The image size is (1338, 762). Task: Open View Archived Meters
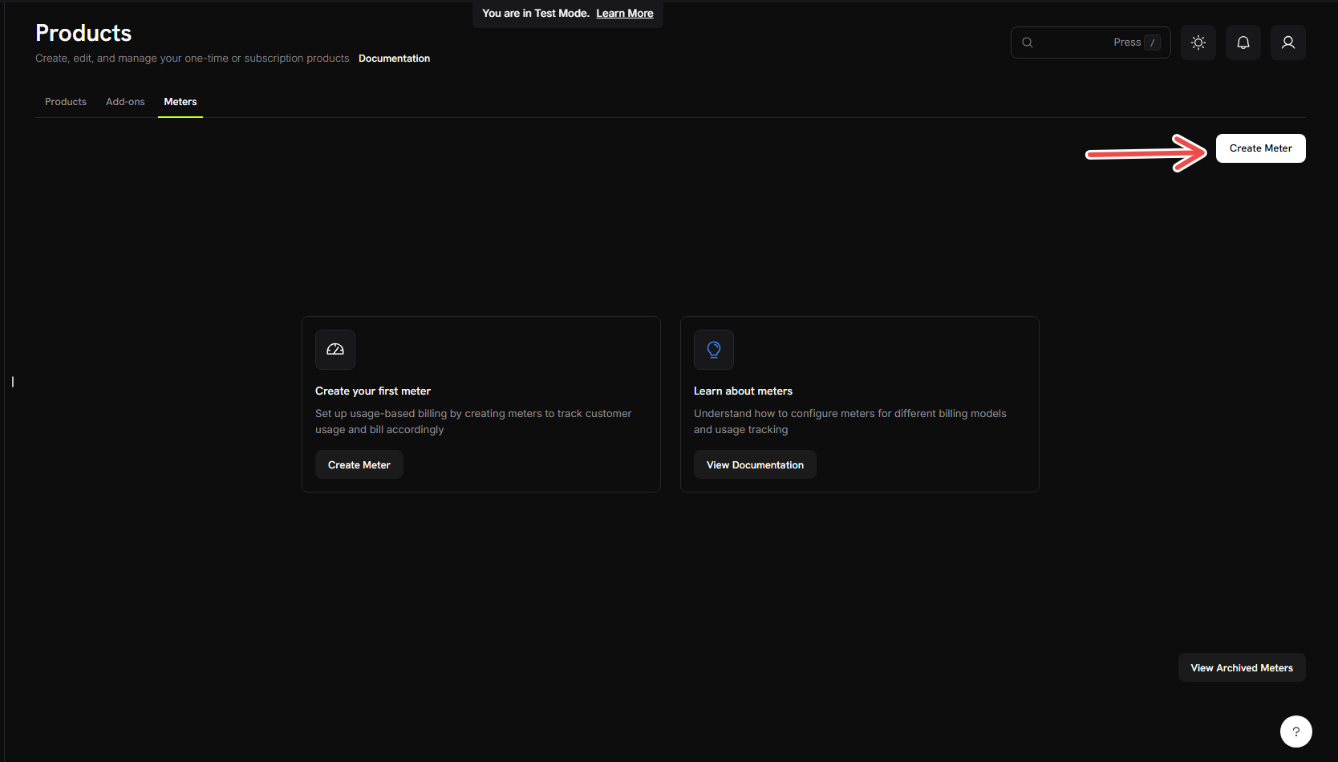coord(1242,668)
